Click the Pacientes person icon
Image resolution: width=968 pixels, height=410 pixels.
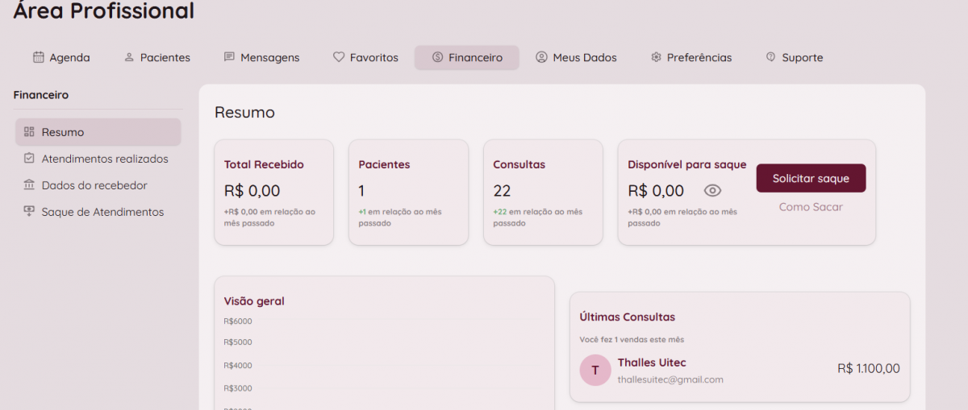[129, 57]
